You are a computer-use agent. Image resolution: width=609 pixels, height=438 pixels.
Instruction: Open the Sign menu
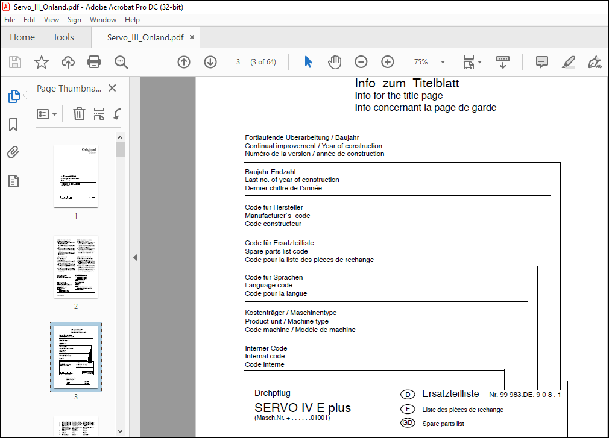[74, 20]
